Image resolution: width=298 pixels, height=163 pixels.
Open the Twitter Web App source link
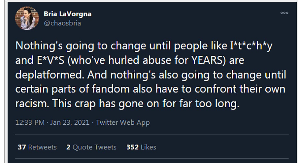coord(123,122)
